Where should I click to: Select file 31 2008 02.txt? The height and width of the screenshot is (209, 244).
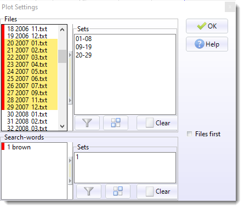(x=31, y=121)
